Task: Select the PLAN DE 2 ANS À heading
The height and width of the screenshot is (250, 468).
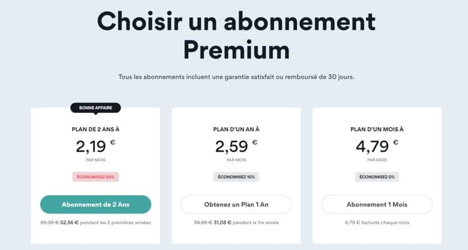Action: (x=96, y=129)
